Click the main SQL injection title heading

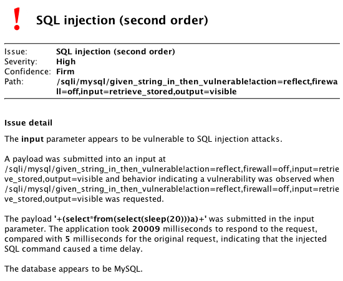pyautogui.click(x=122, y=21)
